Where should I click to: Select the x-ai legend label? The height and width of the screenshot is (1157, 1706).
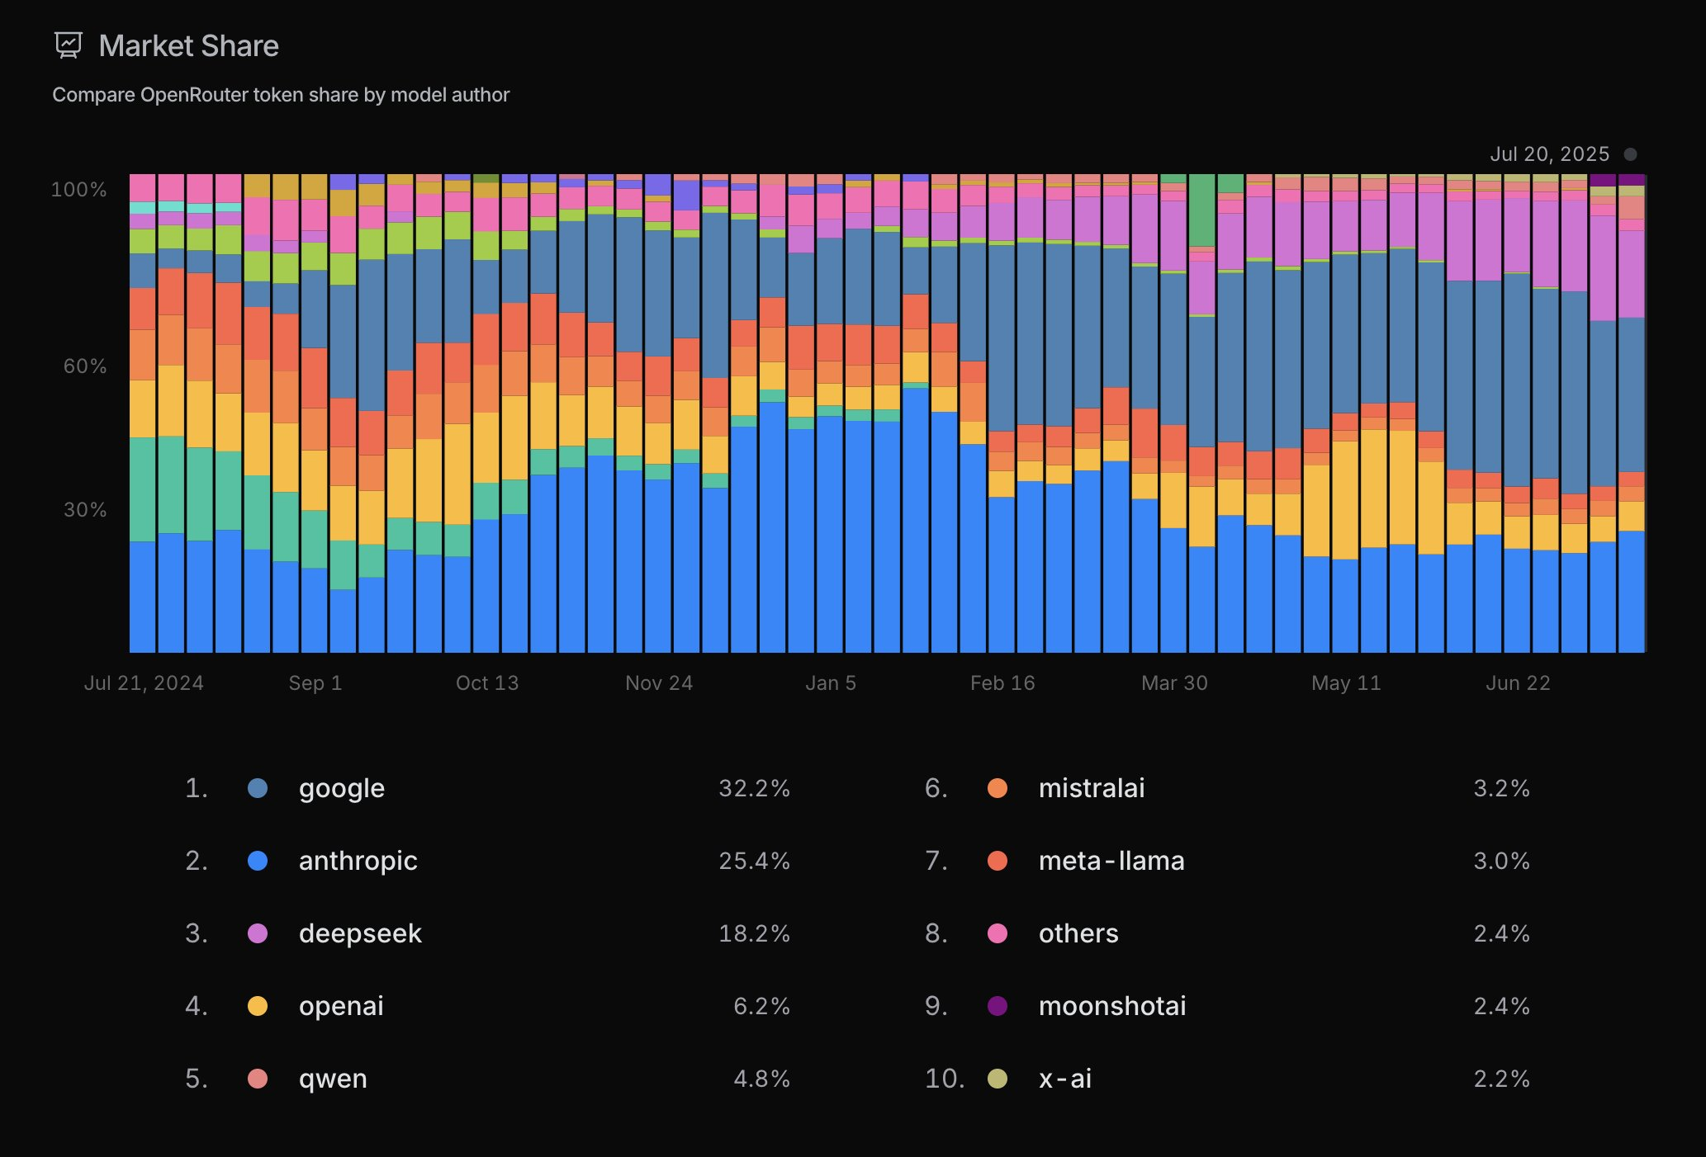(x=1065, y=1079)
